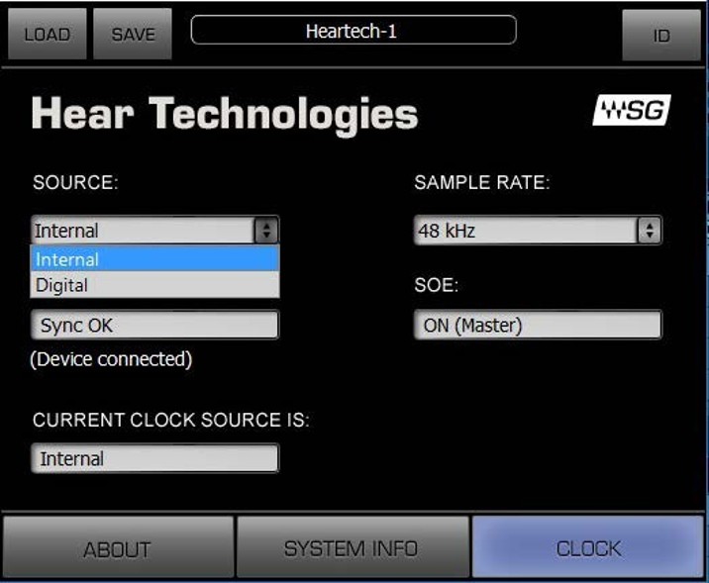Click the SOURCE: label
709x583 pixels.
coord(75,182)
